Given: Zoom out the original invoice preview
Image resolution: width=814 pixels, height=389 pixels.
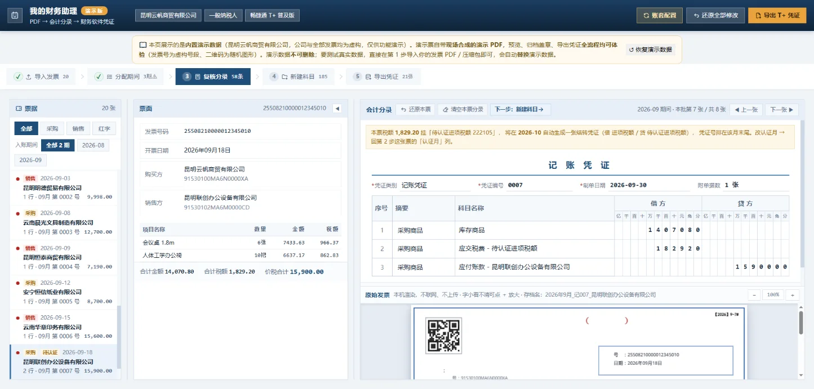Looking at the screenshot, I should (754, 295).
